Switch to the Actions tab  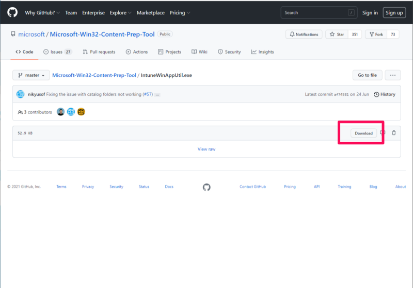[x=137, y=52]
